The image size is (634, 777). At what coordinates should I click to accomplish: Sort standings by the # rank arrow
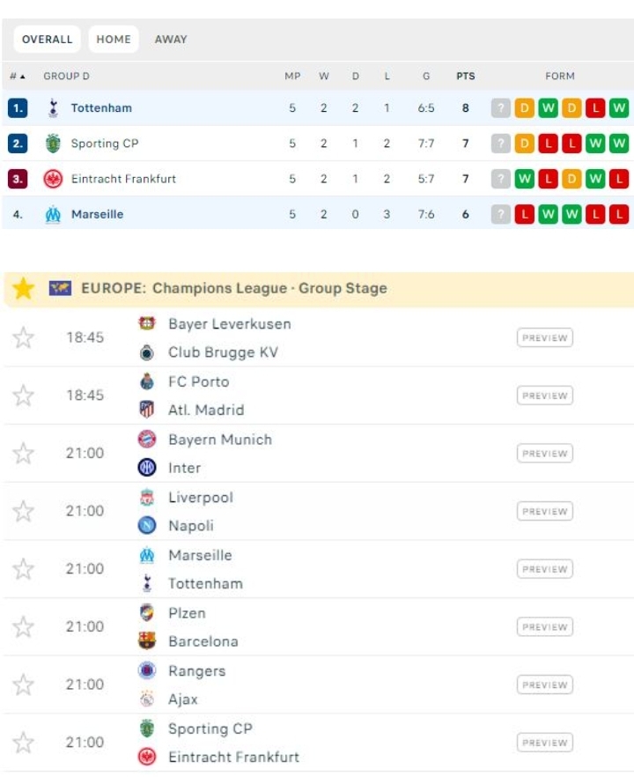[18, 77]
